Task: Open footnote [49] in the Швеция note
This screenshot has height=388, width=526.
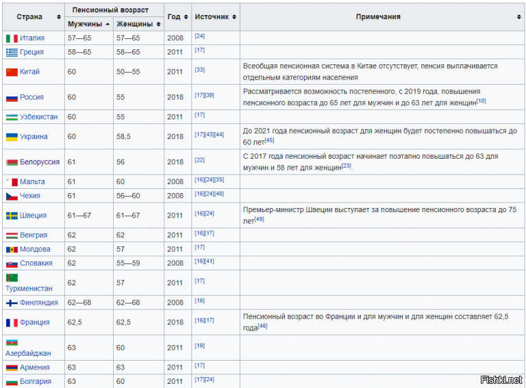Action: point(260,220)
